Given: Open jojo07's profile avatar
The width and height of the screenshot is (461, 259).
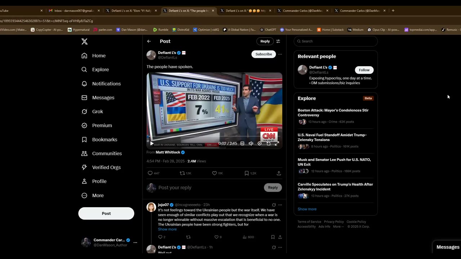Looking at the screenshot, I should 151,207.
